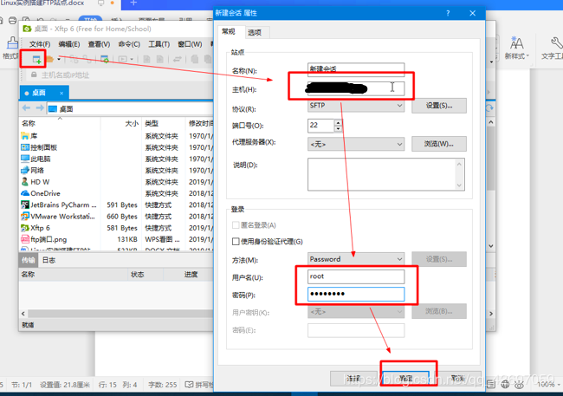Screen dimensions: 563x396
Task: Click the web layout globe icon in WPS status bar
Action: [505, 385]
